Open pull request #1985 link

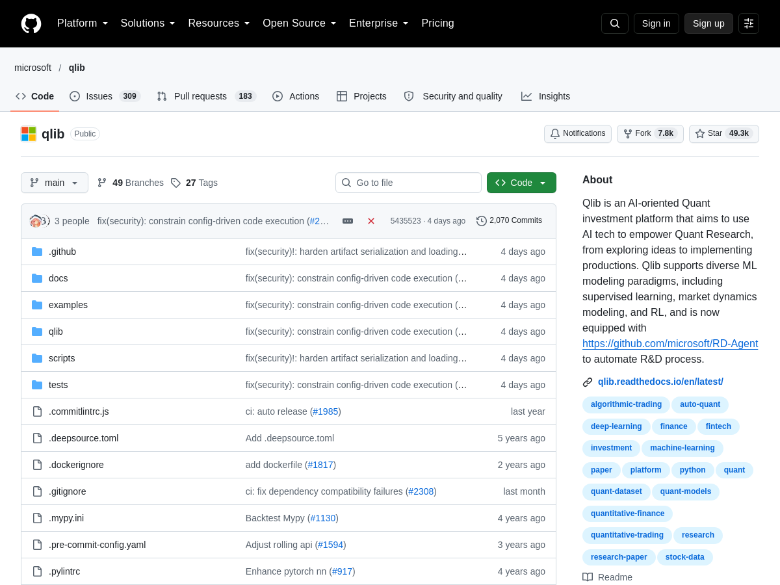[x=326, y=411]
